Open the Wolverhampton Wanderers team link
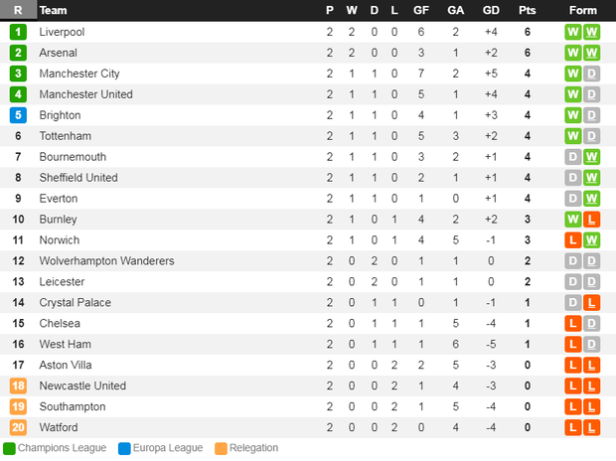Screen dimensions: 616x461 click(106, 261)
